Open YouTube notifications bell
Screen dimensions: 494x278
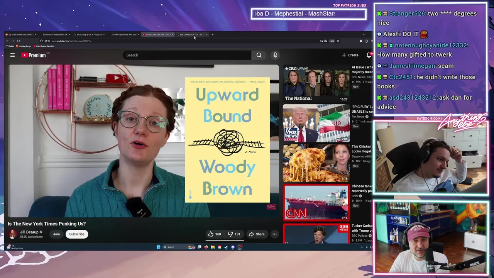(369, 55)
